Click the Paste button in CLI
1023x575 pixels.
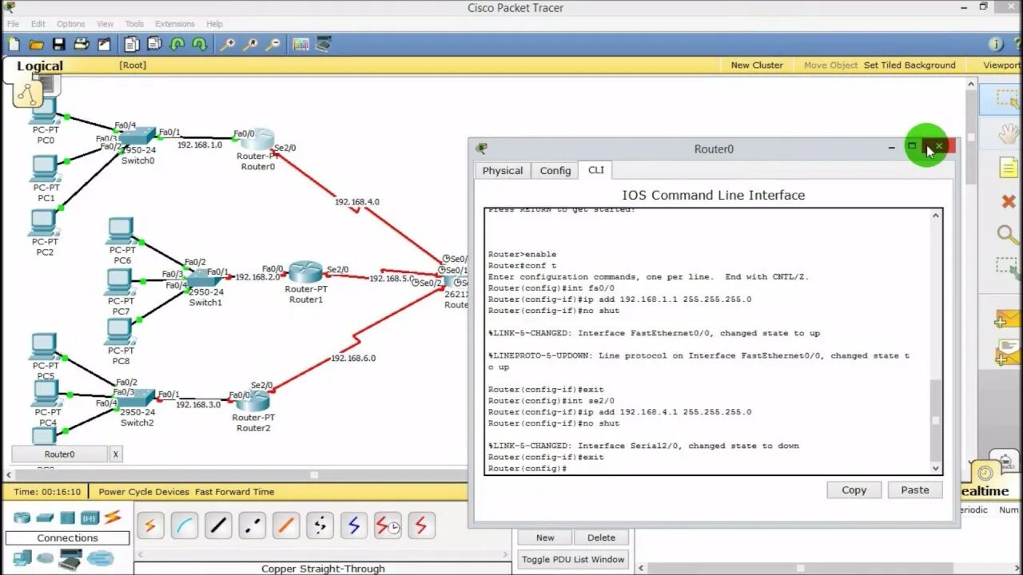click(x=914, y=490)
